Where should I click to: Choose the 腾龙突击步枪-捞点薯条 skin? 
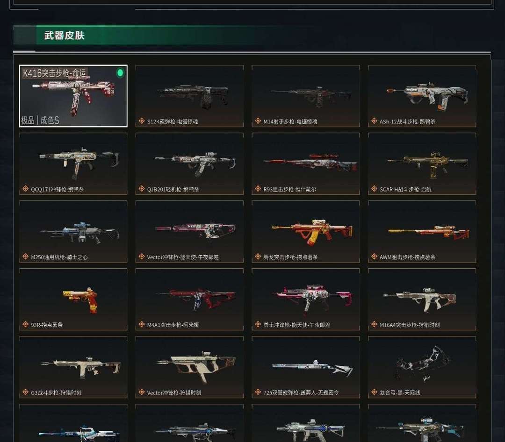[306, 231]
